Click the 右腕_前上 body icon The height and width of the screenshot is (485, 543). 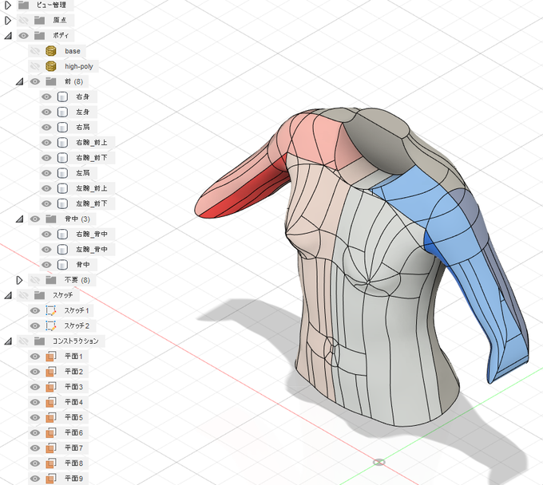coord(62,143)
